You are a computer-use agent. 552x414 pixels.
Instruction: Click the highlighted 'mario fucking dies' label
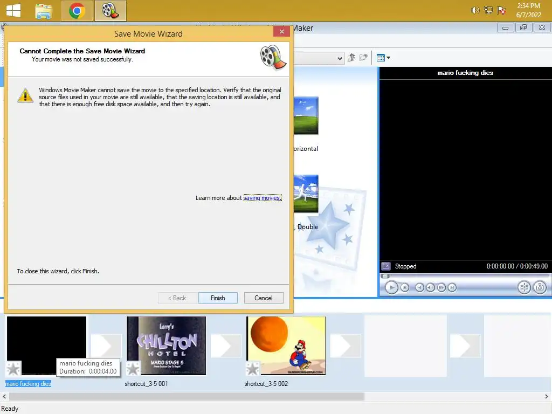[28, 384]
